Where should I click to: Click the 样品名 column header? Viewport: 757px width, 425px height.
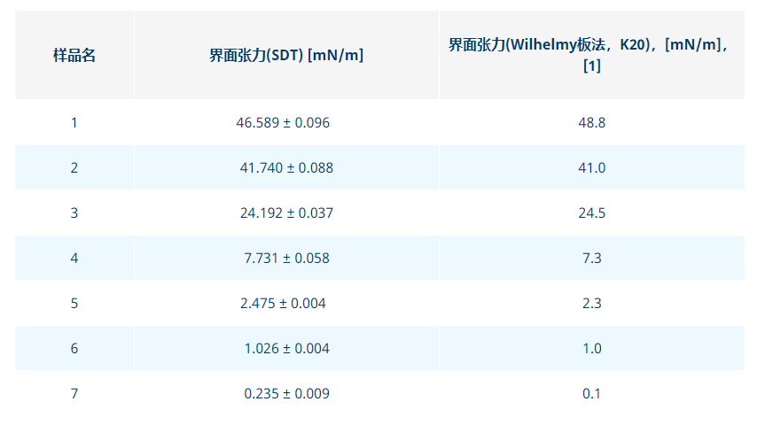tap(74, 55)
